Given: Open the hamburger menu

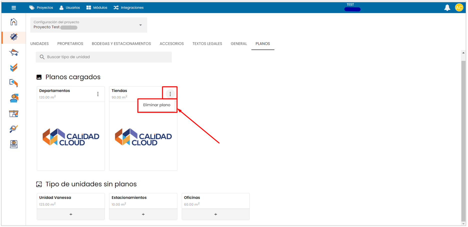Looking at the screenshot, I should point(14,8).
